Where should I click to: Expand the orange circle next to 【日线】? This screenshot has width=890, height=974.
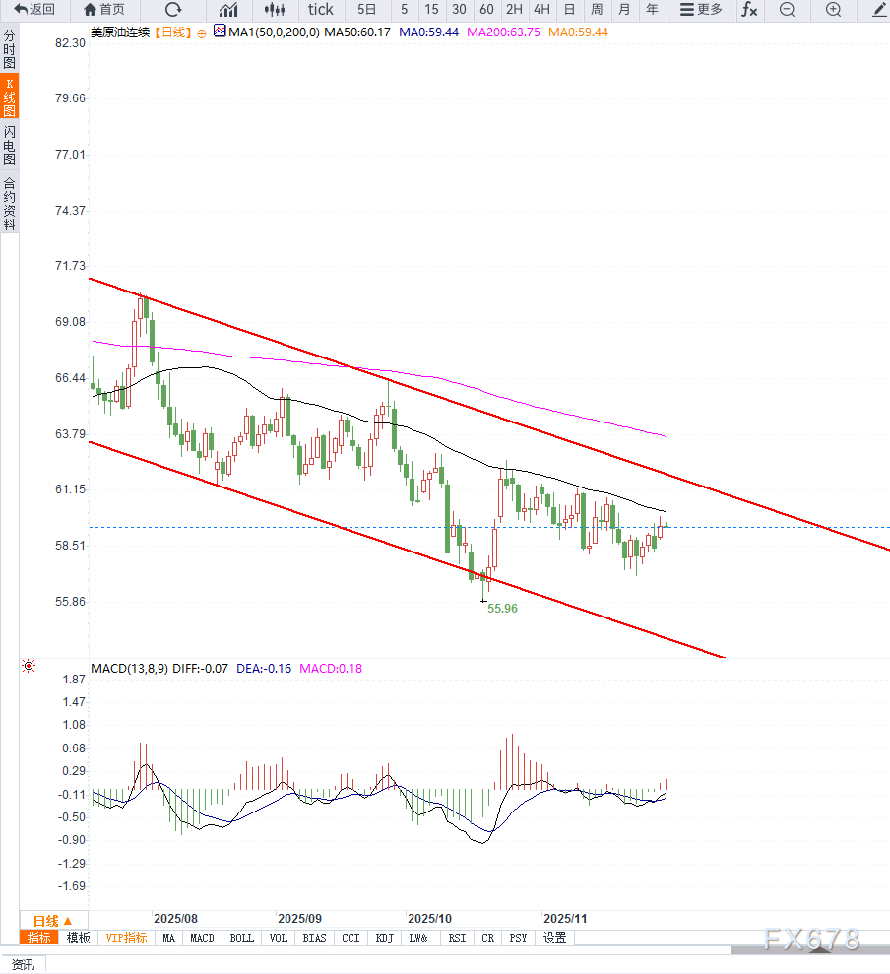[x=202, y=32]
